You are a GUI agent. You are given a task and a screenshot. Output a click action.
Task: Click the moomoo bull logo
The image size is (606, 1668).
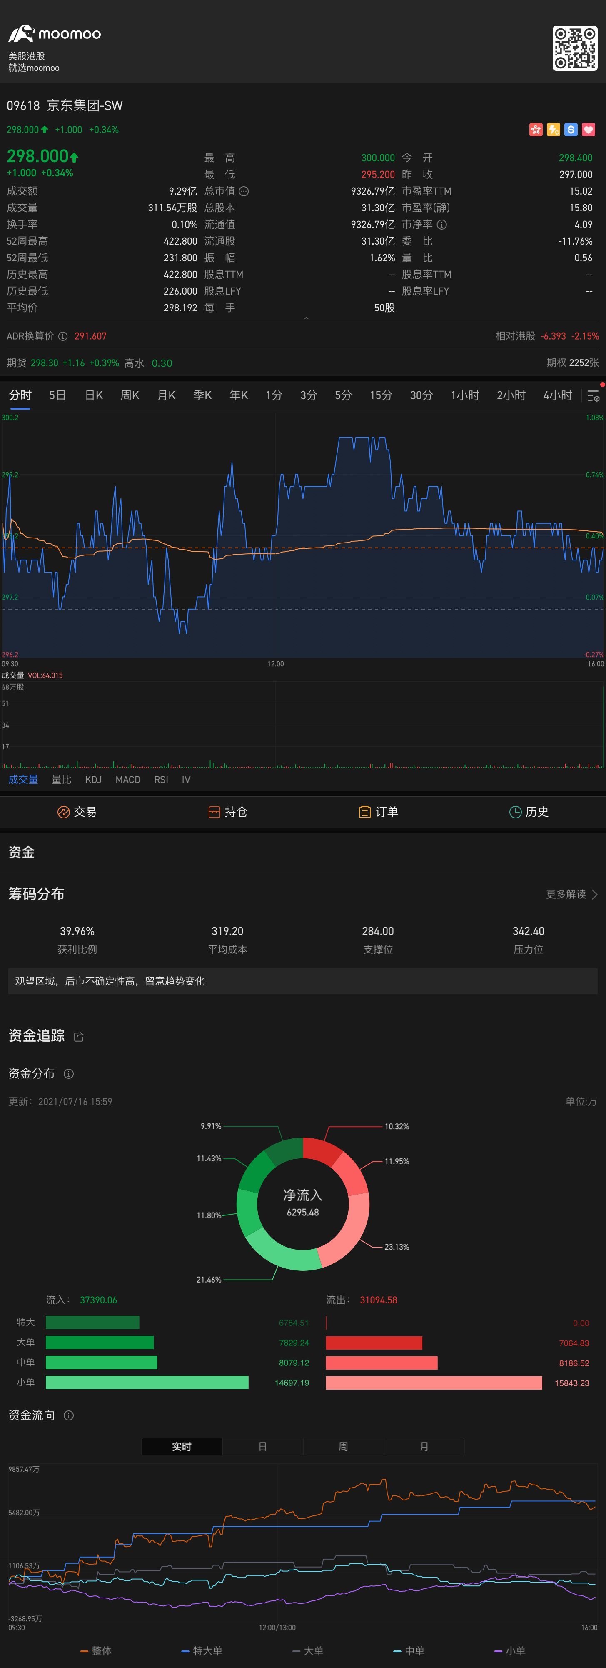coord(21,34)
